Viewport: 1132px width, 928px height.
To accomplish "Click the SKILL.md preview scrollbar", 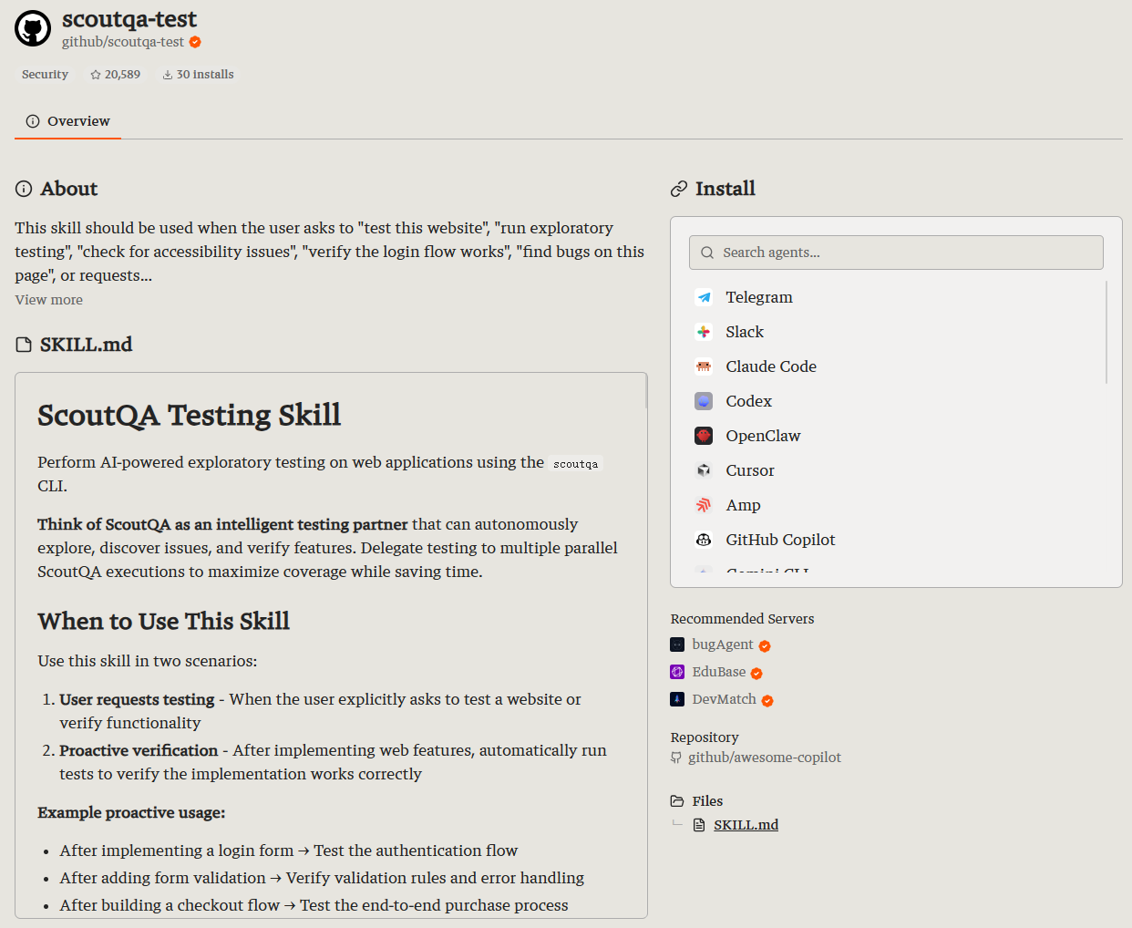I will pyautogui.click(x=646, y=392).
